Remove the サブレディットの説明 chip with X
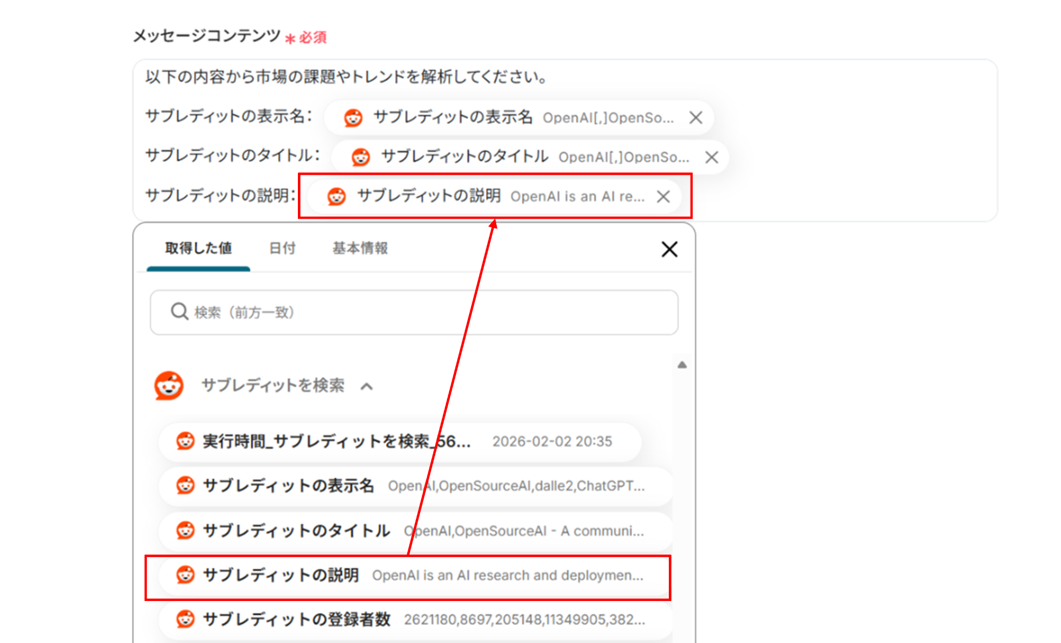 (663, 196)
